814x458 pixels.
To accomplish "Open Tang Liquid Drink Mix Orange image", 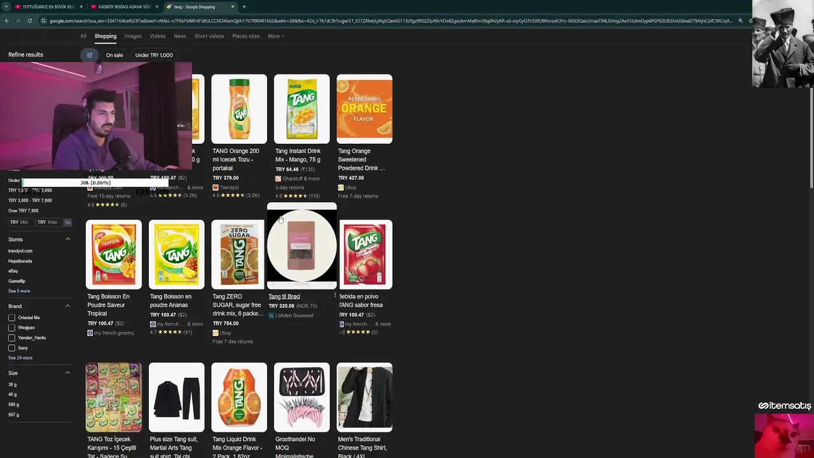I will coord(239,398).
